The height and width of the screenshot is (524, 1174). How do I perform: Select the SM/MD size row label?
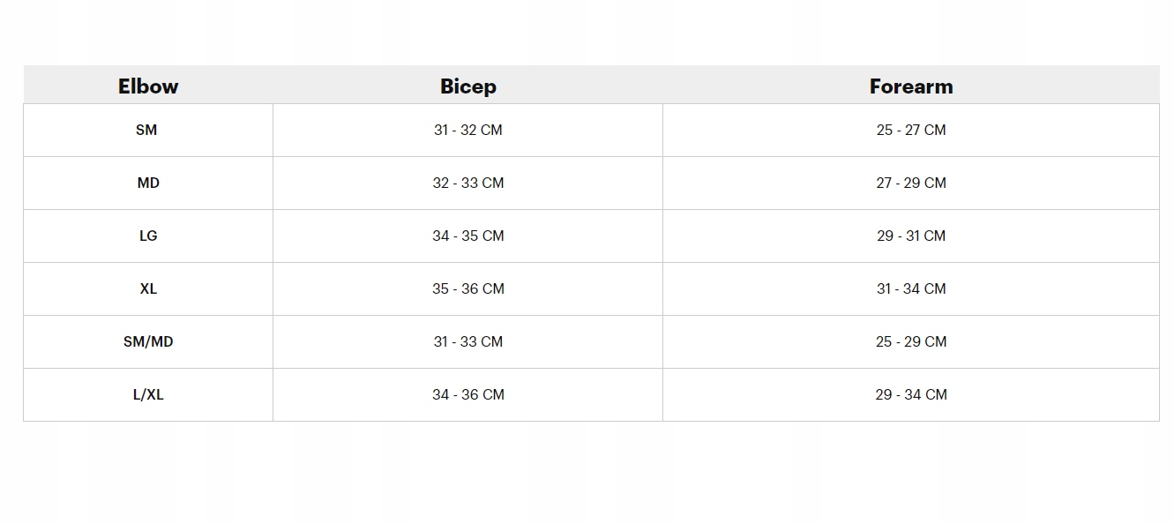pos(148,341)
